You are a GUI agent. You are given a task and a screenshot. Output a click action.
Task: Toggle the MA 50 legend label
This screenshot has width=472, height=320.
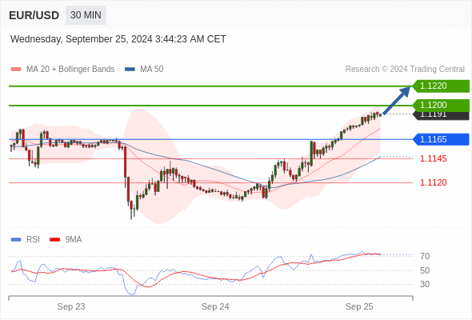[152, 70]
